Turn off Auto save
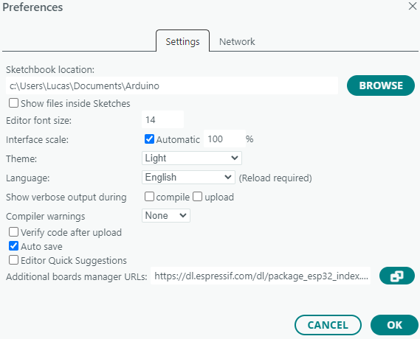420x339 pixels. pos(13,246)
